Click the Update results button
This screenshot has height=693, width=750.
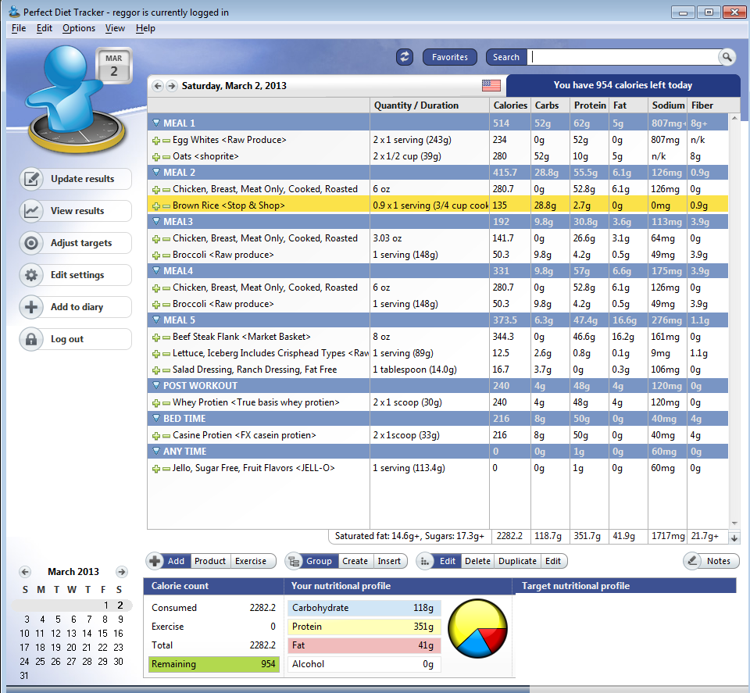coord(76,179)
